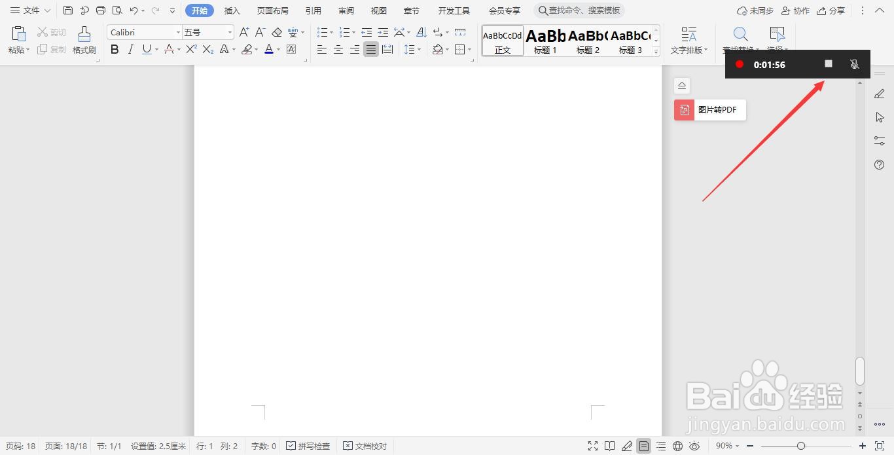Select justified alignment

tap(371, 49)
